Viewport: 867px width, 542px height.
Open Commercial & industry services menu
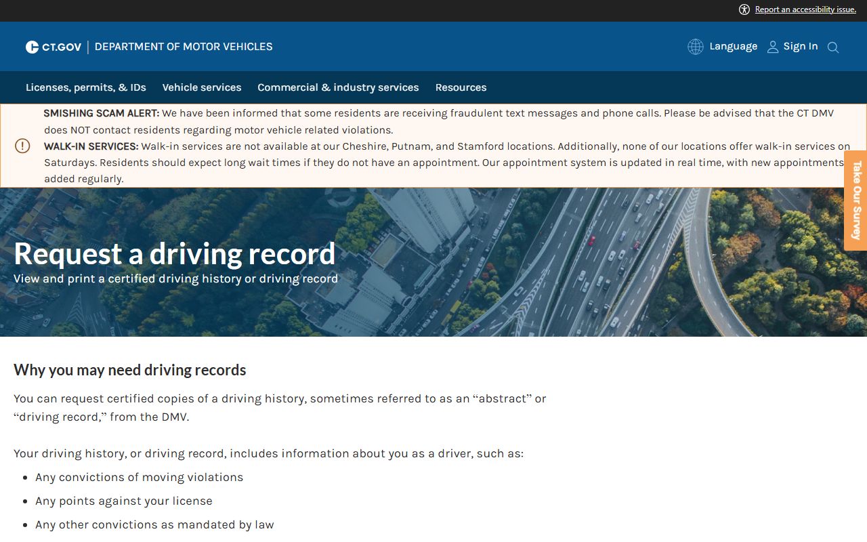tap(338, 87)
